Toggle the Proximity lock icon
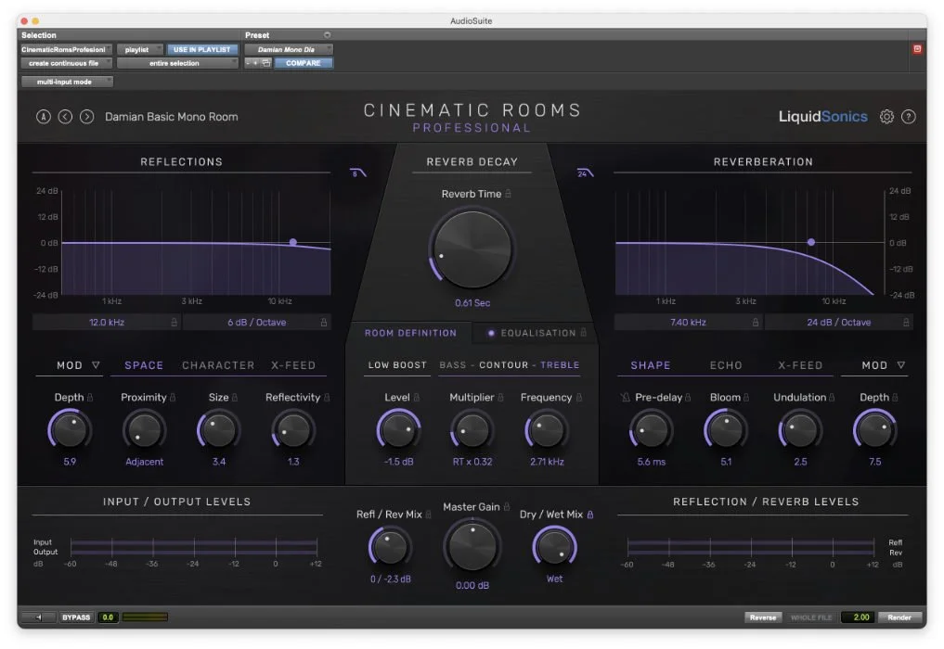The image size is (944, 649). [x=173, y=397]
